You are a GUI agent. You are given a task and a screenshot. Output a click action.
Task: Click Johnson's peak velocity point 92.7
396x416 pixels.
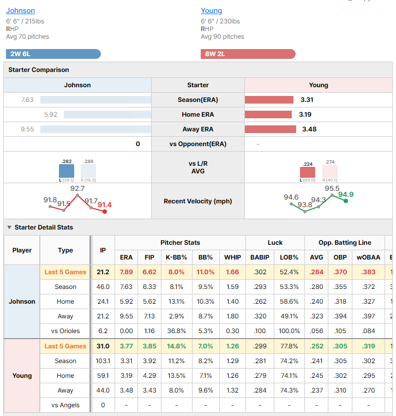(77, 195)
